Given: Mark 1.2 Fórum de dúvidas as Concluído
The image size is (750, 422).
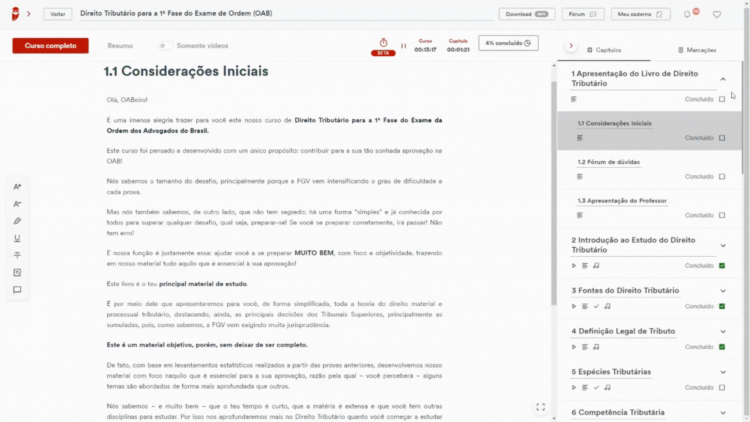Looking at the screenshot, I should pyautogui.click(x=722, y=177).
